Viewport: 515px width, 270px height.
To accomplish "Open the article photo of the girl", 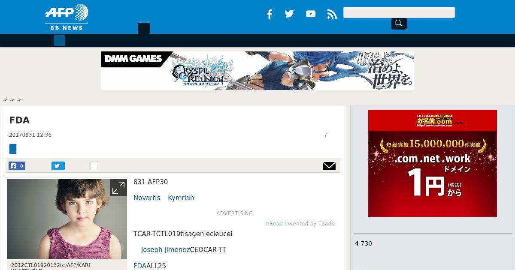I will [x=67, y=219].
